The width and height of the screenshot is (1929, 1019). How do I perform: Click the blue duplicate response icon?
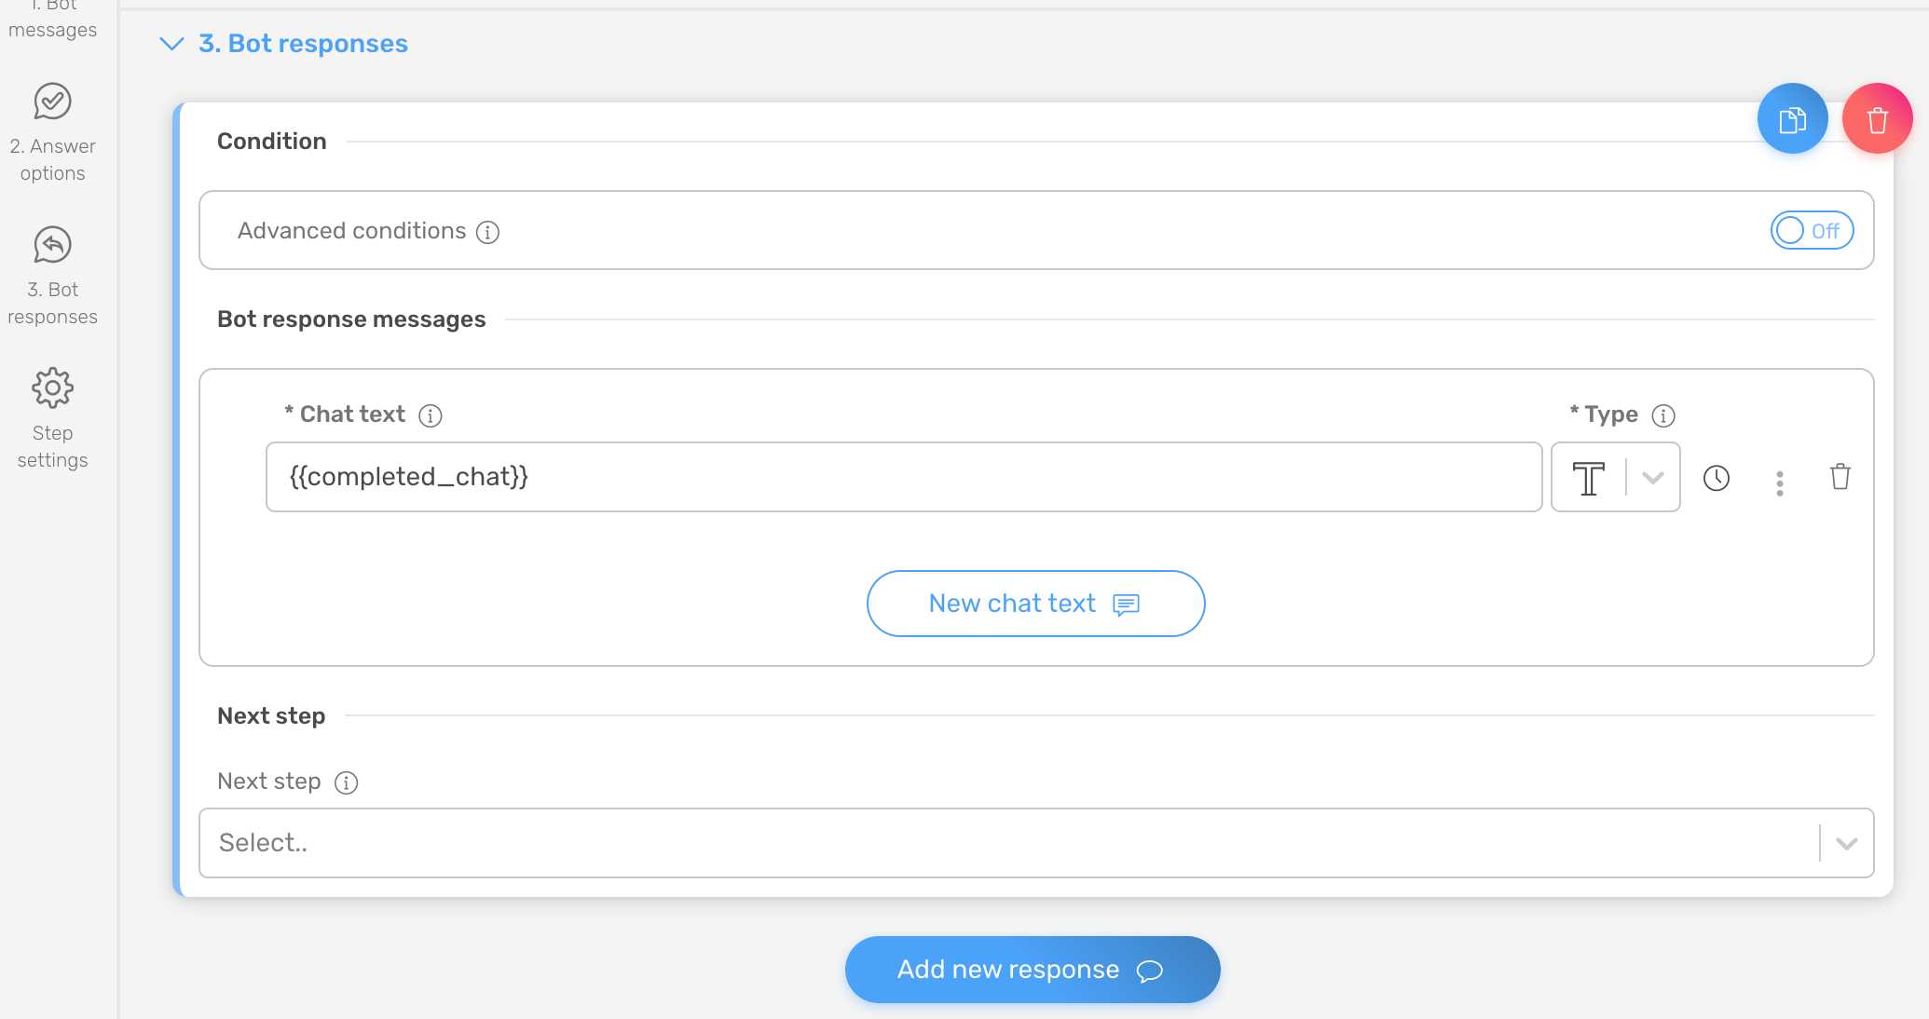[1792, 119]
